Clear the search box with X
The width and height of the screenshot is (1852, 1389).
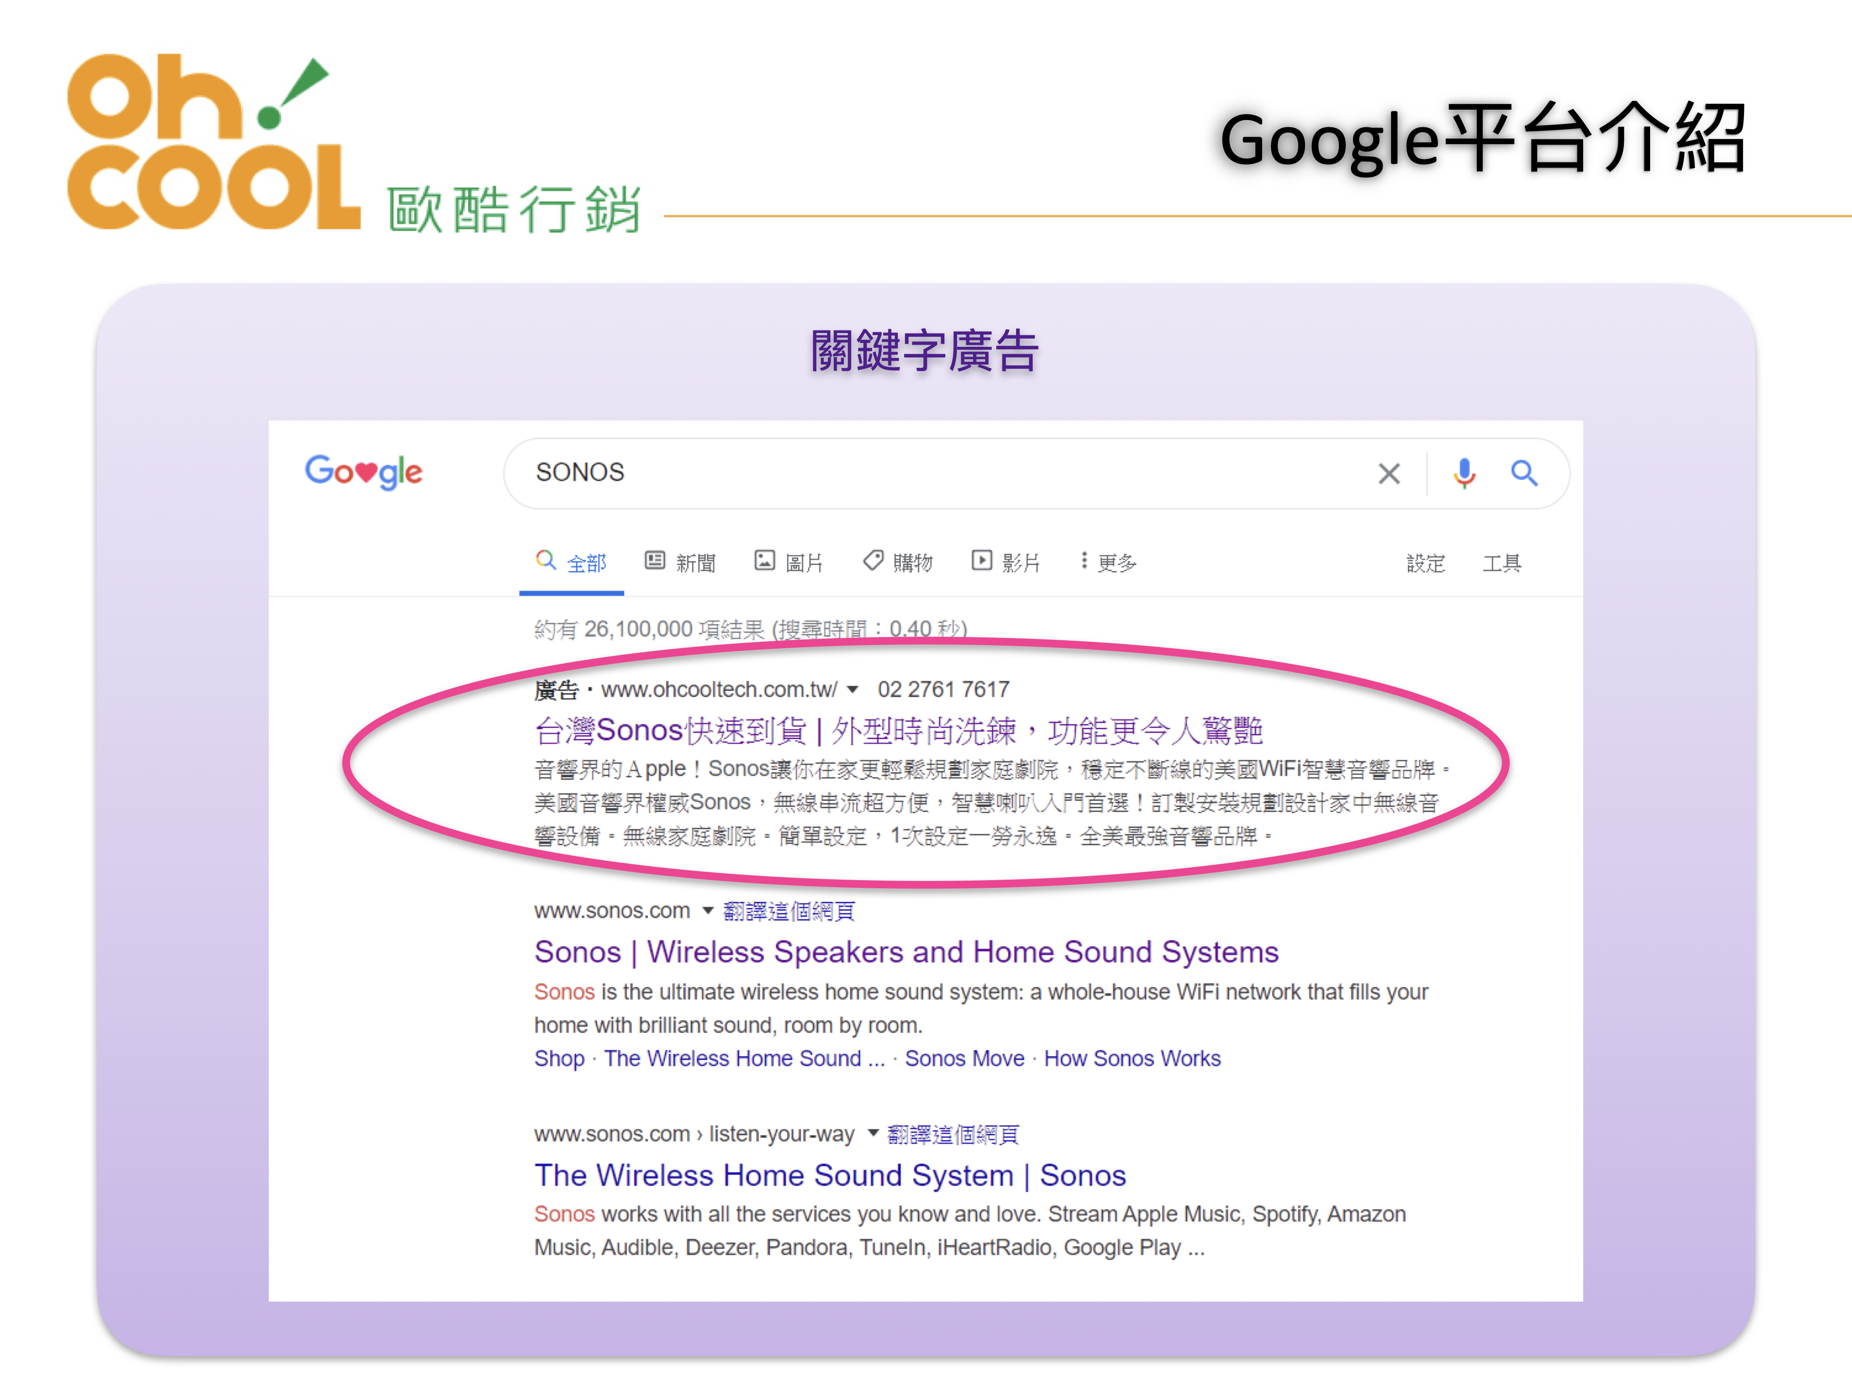pos(1389,474)
